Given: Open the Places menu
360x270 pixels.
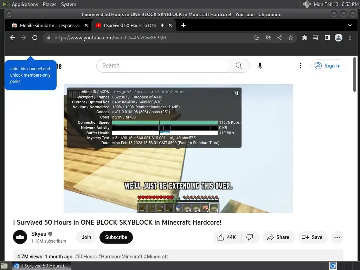Looking at the screenshot, I should pos(49,4).
